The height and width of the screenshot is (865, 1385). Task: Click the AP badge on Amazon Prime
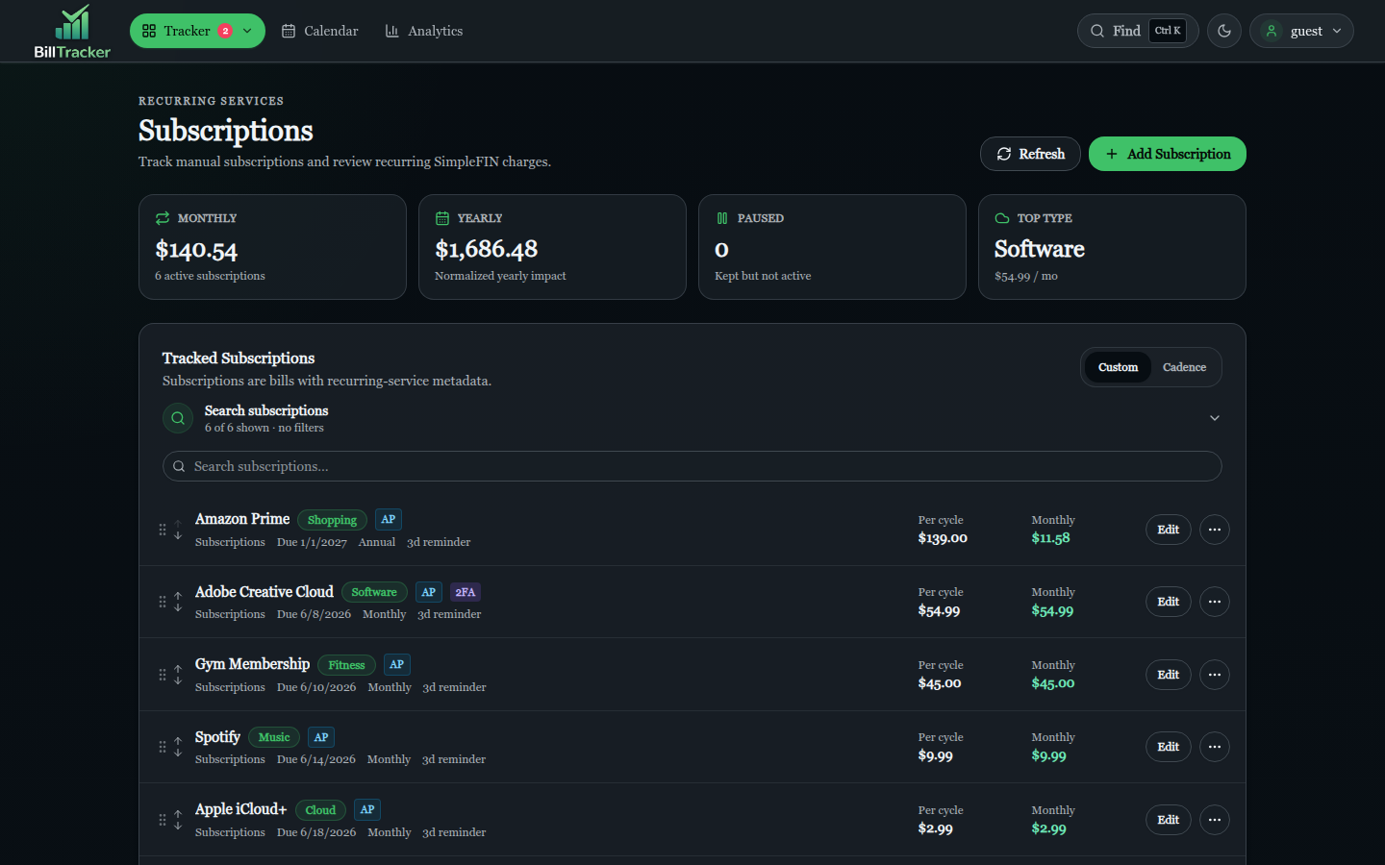point(389,519)
